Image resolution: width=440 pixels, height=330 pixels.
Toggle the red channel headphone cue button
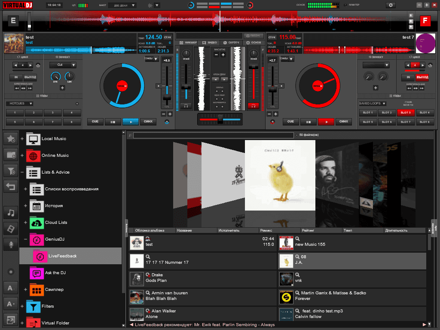[x=254, y=106]
